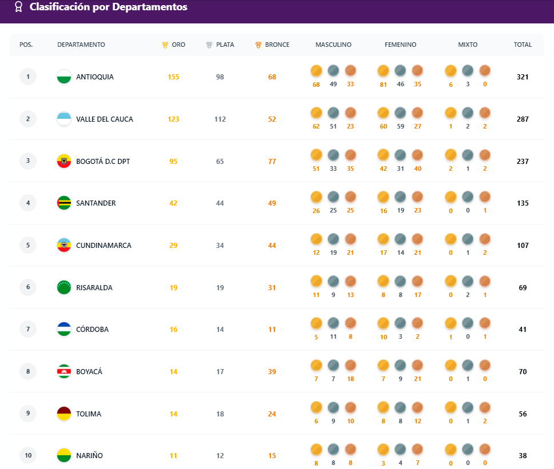Click Antioquia's masculine gold medal icon
Viewport: 554px width, 469px height.
point(316,71)
